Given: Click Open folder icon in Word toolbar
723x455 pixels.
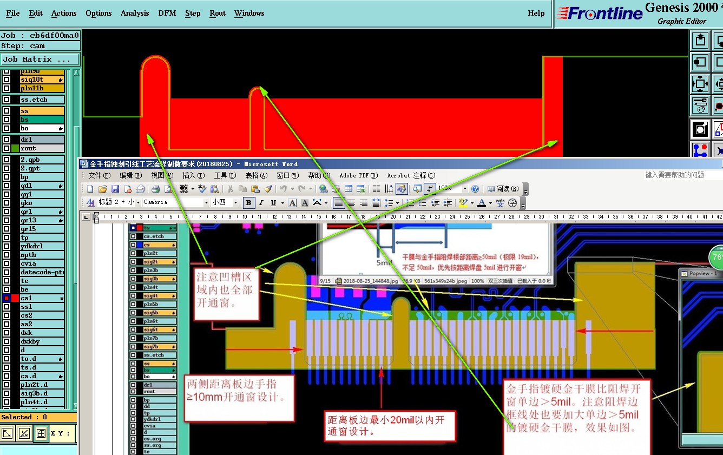Looking at the screenshot, I should (x=103, y=189).
